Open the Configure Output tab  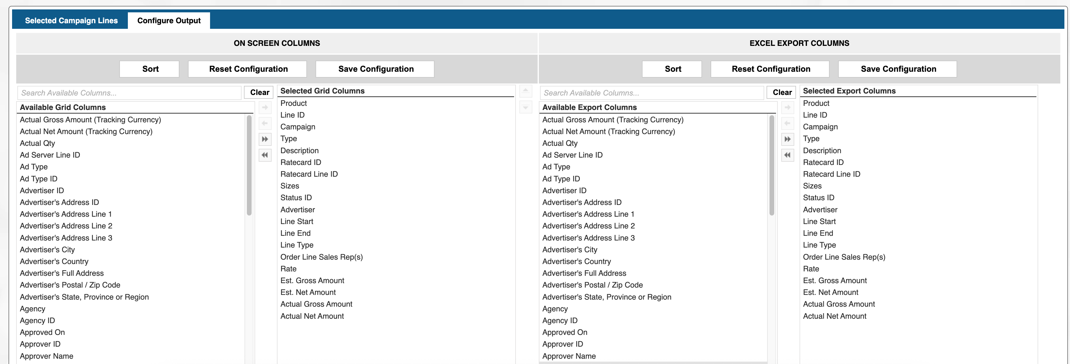tap(169, 21)
